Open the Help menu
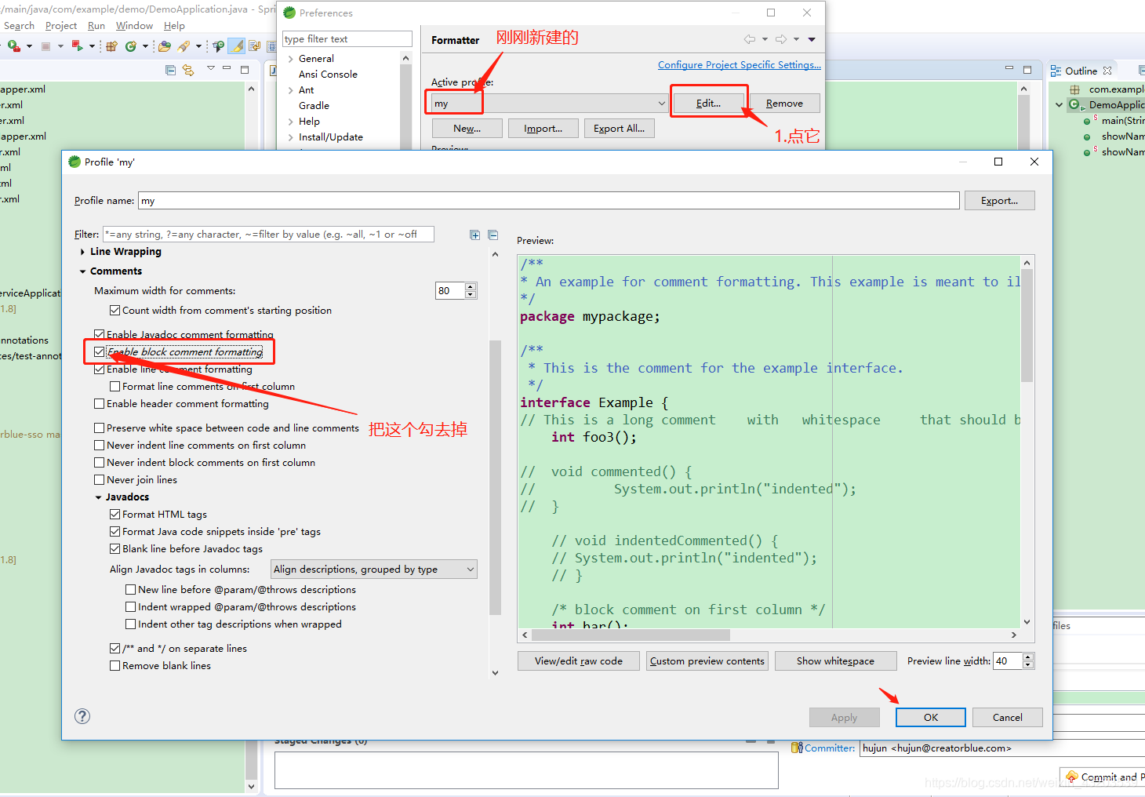The width and height of the screenshot is (1145, 797). click(x=174, y=26)
